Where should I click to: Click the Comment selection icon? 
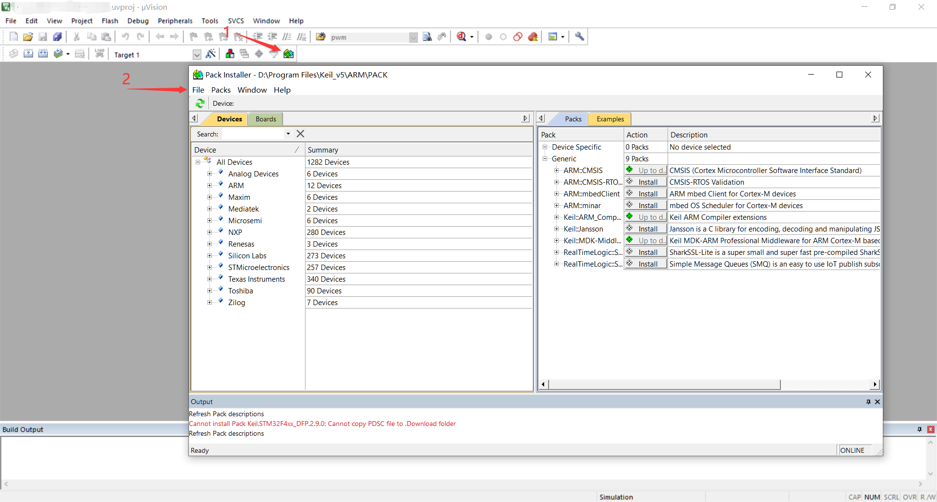coord(287,37)
